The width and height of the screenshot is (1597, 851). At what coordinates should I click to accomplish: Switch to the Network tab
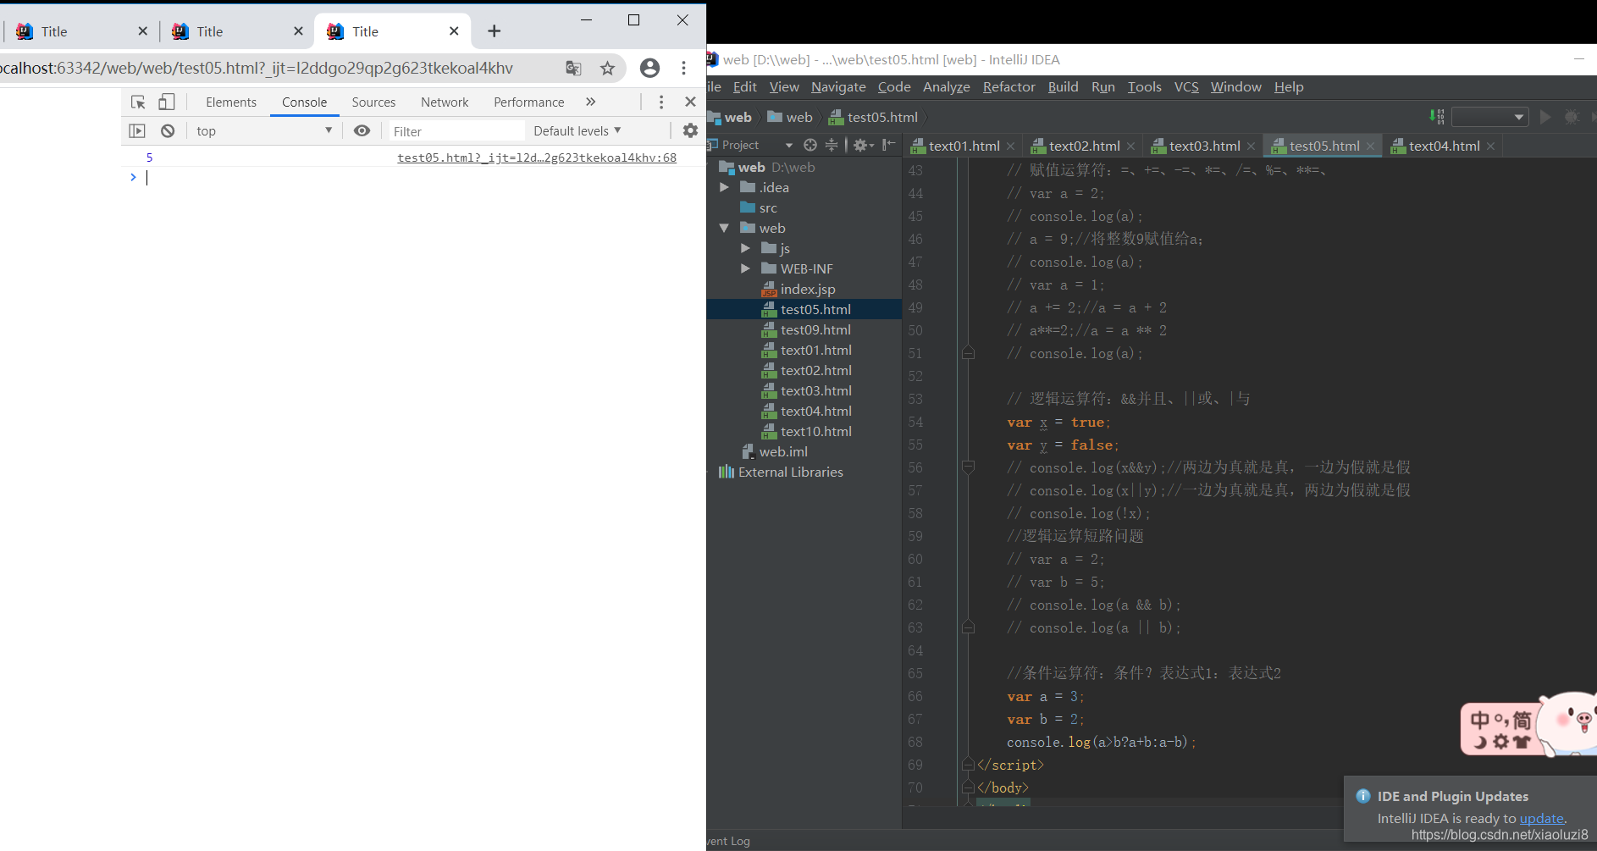pos(445,102)
